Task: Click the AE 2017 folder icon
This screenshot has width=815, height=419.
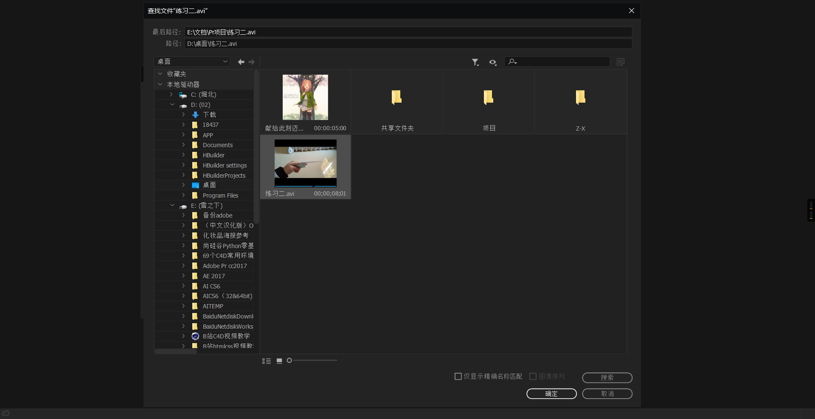Action: click(195, 276)
